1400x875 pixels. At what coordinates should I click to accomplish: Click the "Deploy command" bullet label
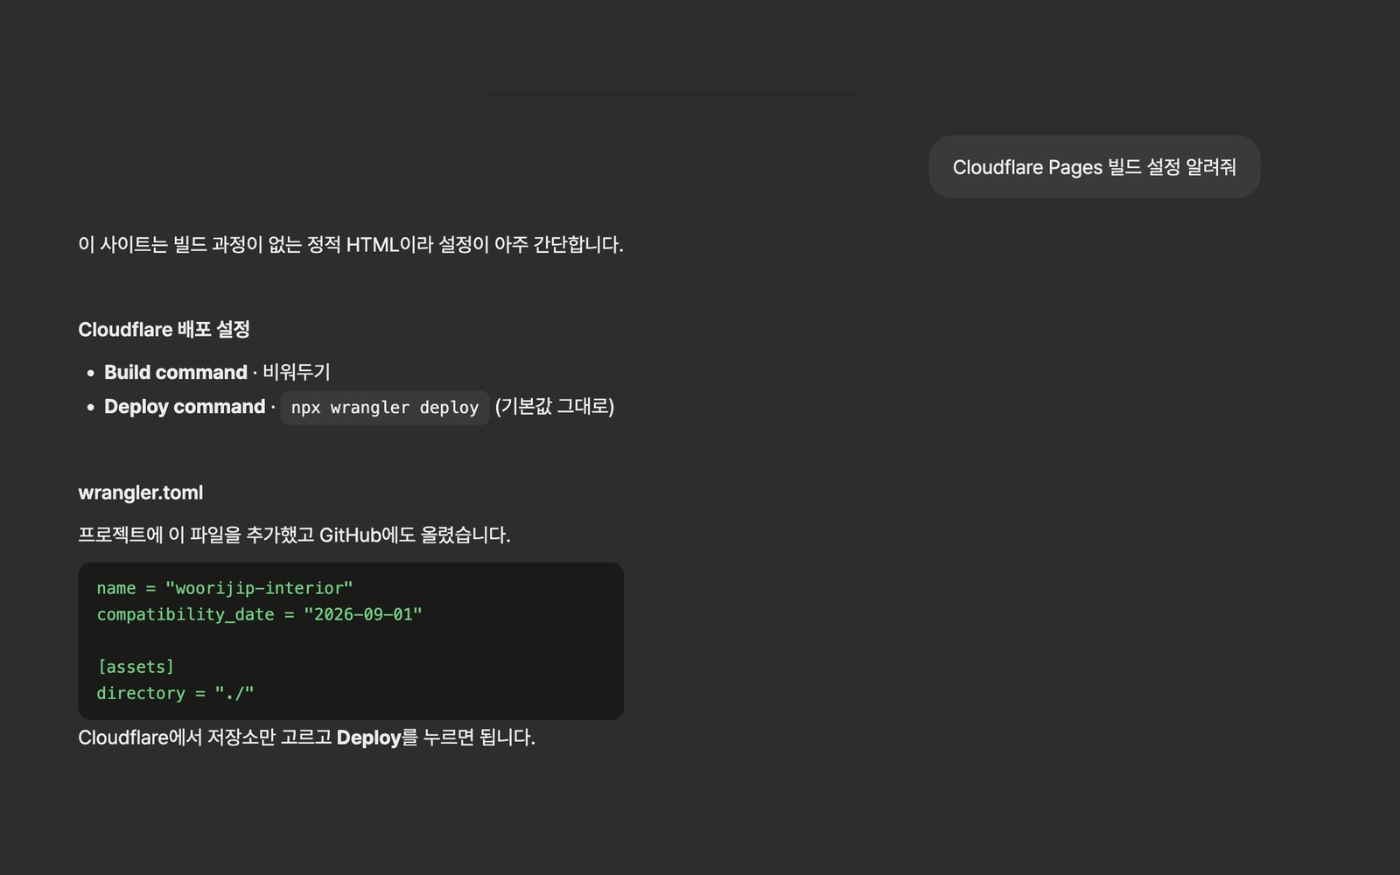point(185,407)
